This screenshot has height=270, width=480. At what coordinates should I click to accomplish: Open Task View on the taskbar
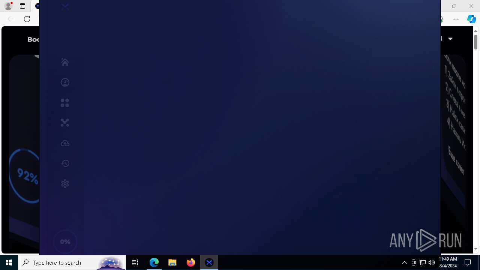tap(135, 262)
